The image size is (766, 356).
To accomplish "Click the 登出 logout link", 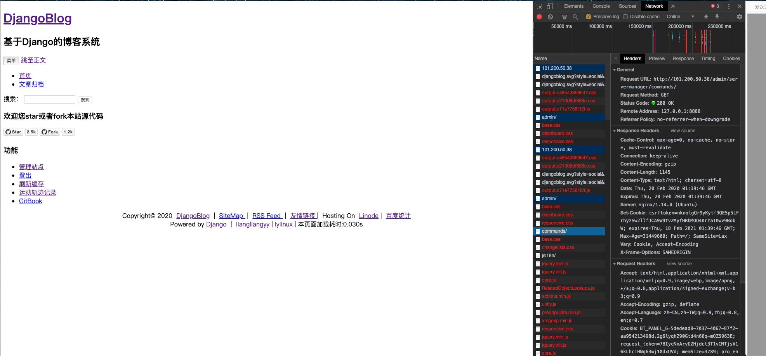I will 25,175.
